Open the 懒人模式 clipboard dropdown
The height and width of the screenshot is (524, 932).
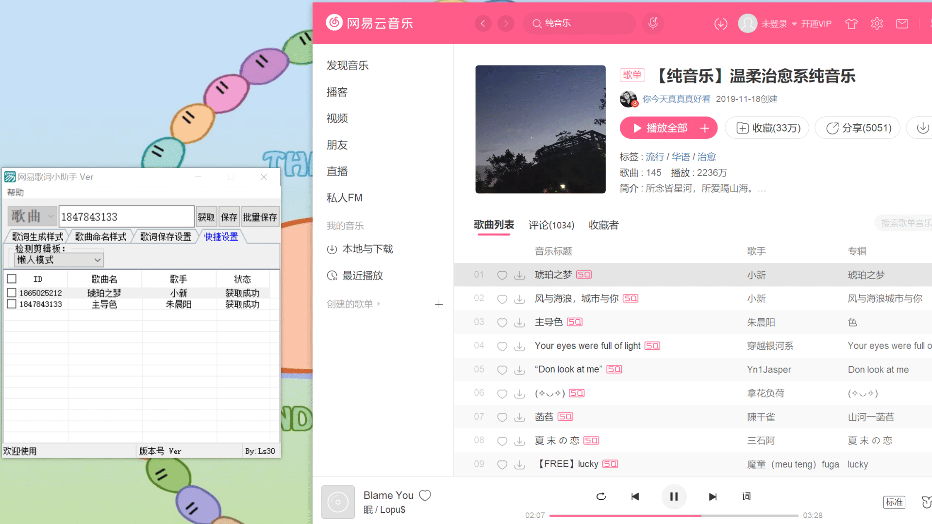(59, 260)
